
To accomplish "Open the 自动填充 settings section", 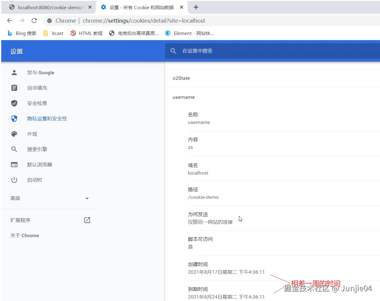I will pos(37,88).
